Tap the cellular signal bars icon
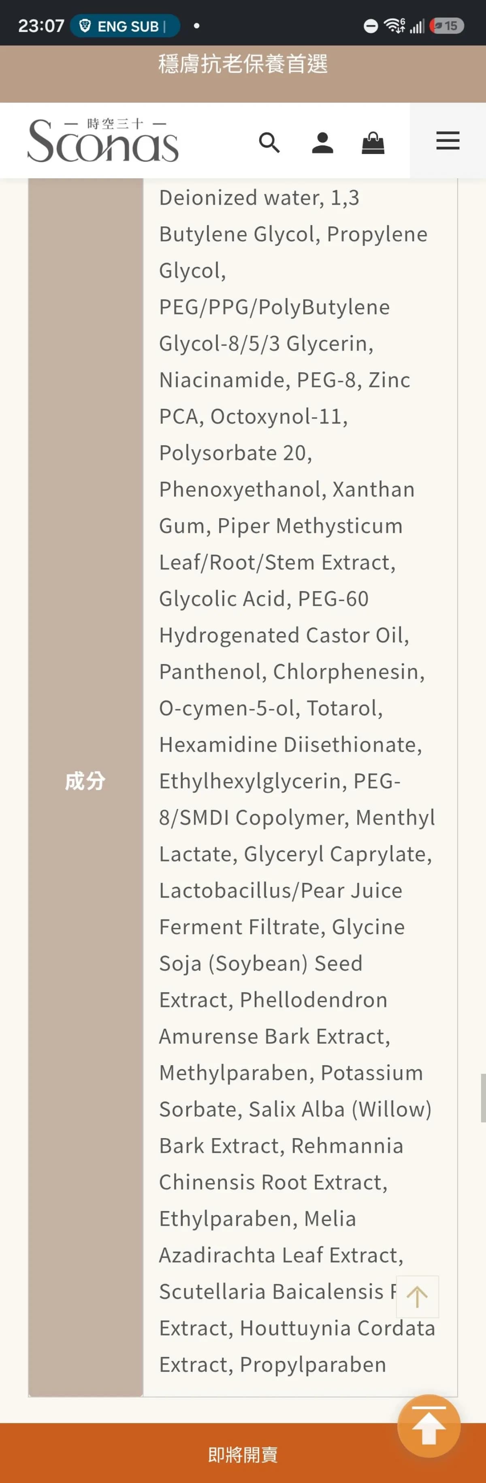This screenshot has width=486, height=1483. (417, 26)
